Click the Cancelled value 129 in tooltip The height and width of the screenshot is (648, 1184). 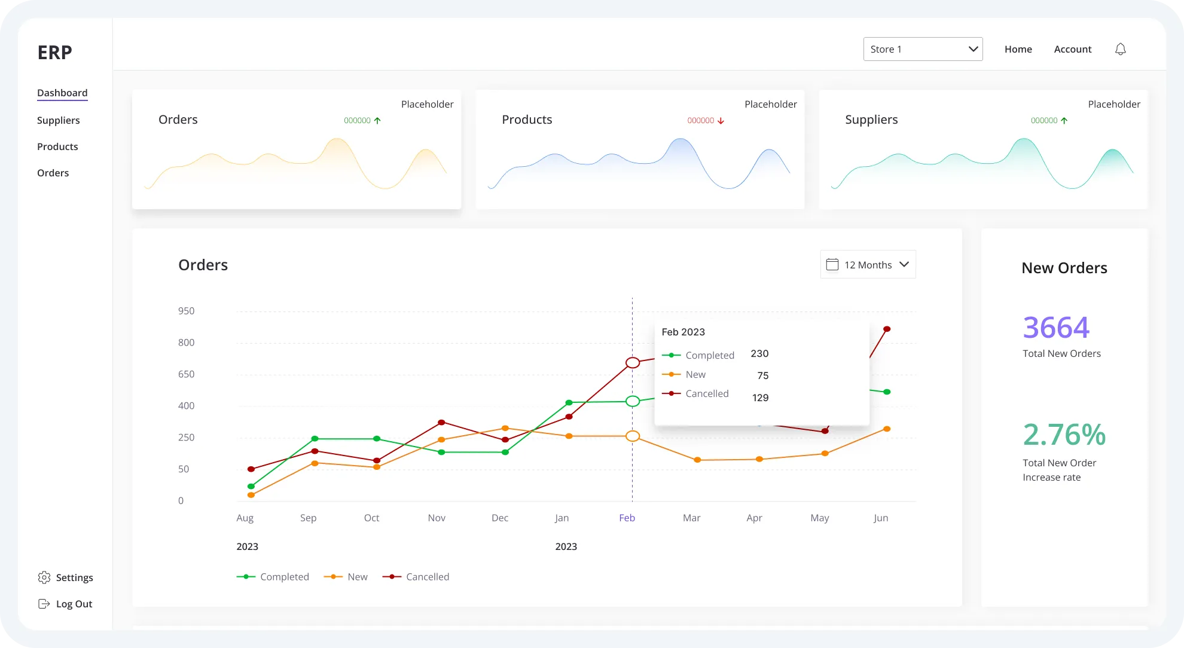tap(760, 398)
